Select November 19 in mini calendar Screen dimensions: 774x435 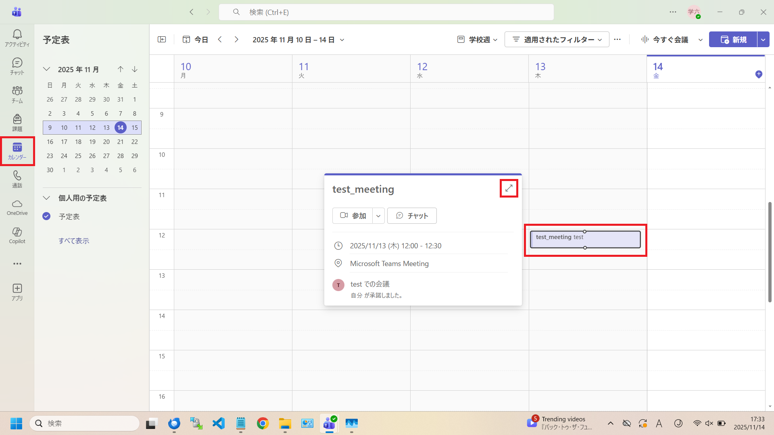[92, 142]
